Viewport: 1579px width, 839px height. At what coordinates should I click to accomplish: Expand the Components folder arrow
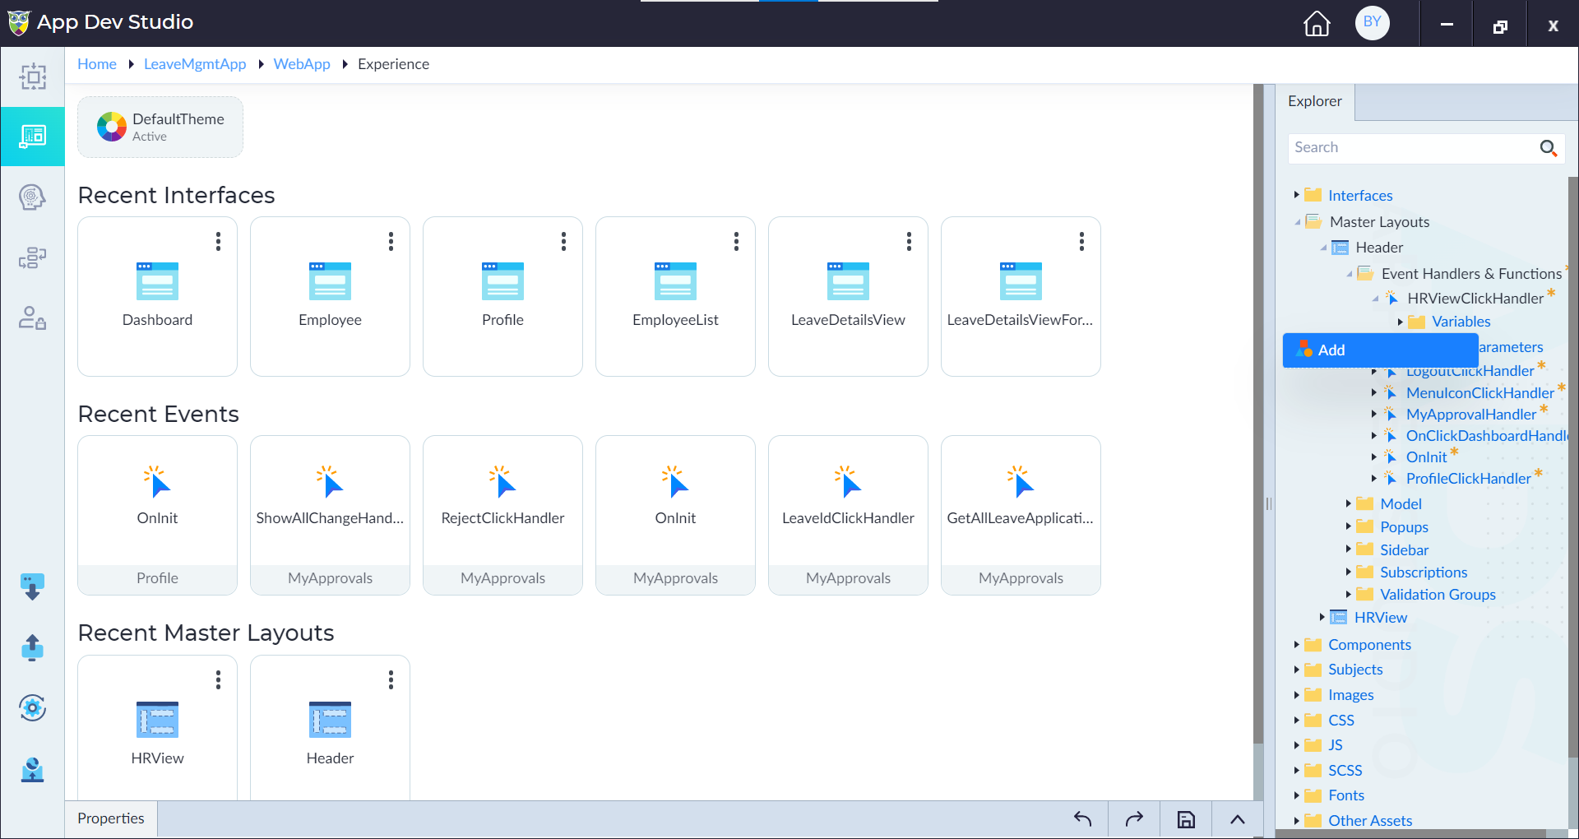point(1297,645)
